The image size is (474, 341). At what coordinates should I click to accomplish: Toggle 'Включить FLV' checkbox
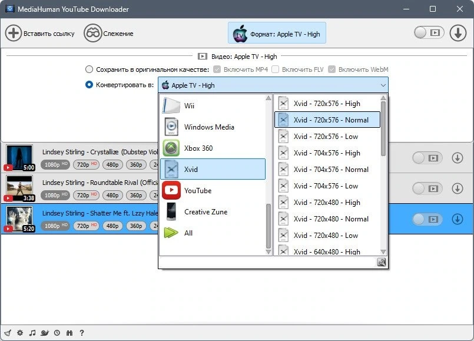(x=275, y=69)
